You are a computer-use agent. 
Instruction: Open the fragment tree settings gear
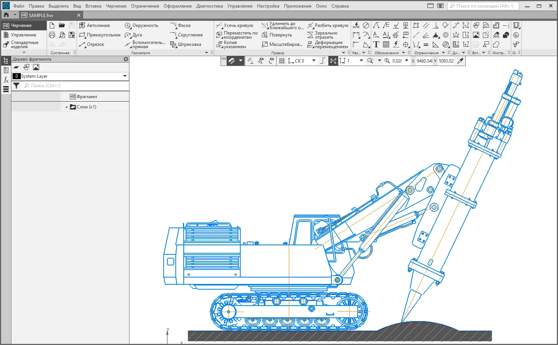tap(126, 59)
